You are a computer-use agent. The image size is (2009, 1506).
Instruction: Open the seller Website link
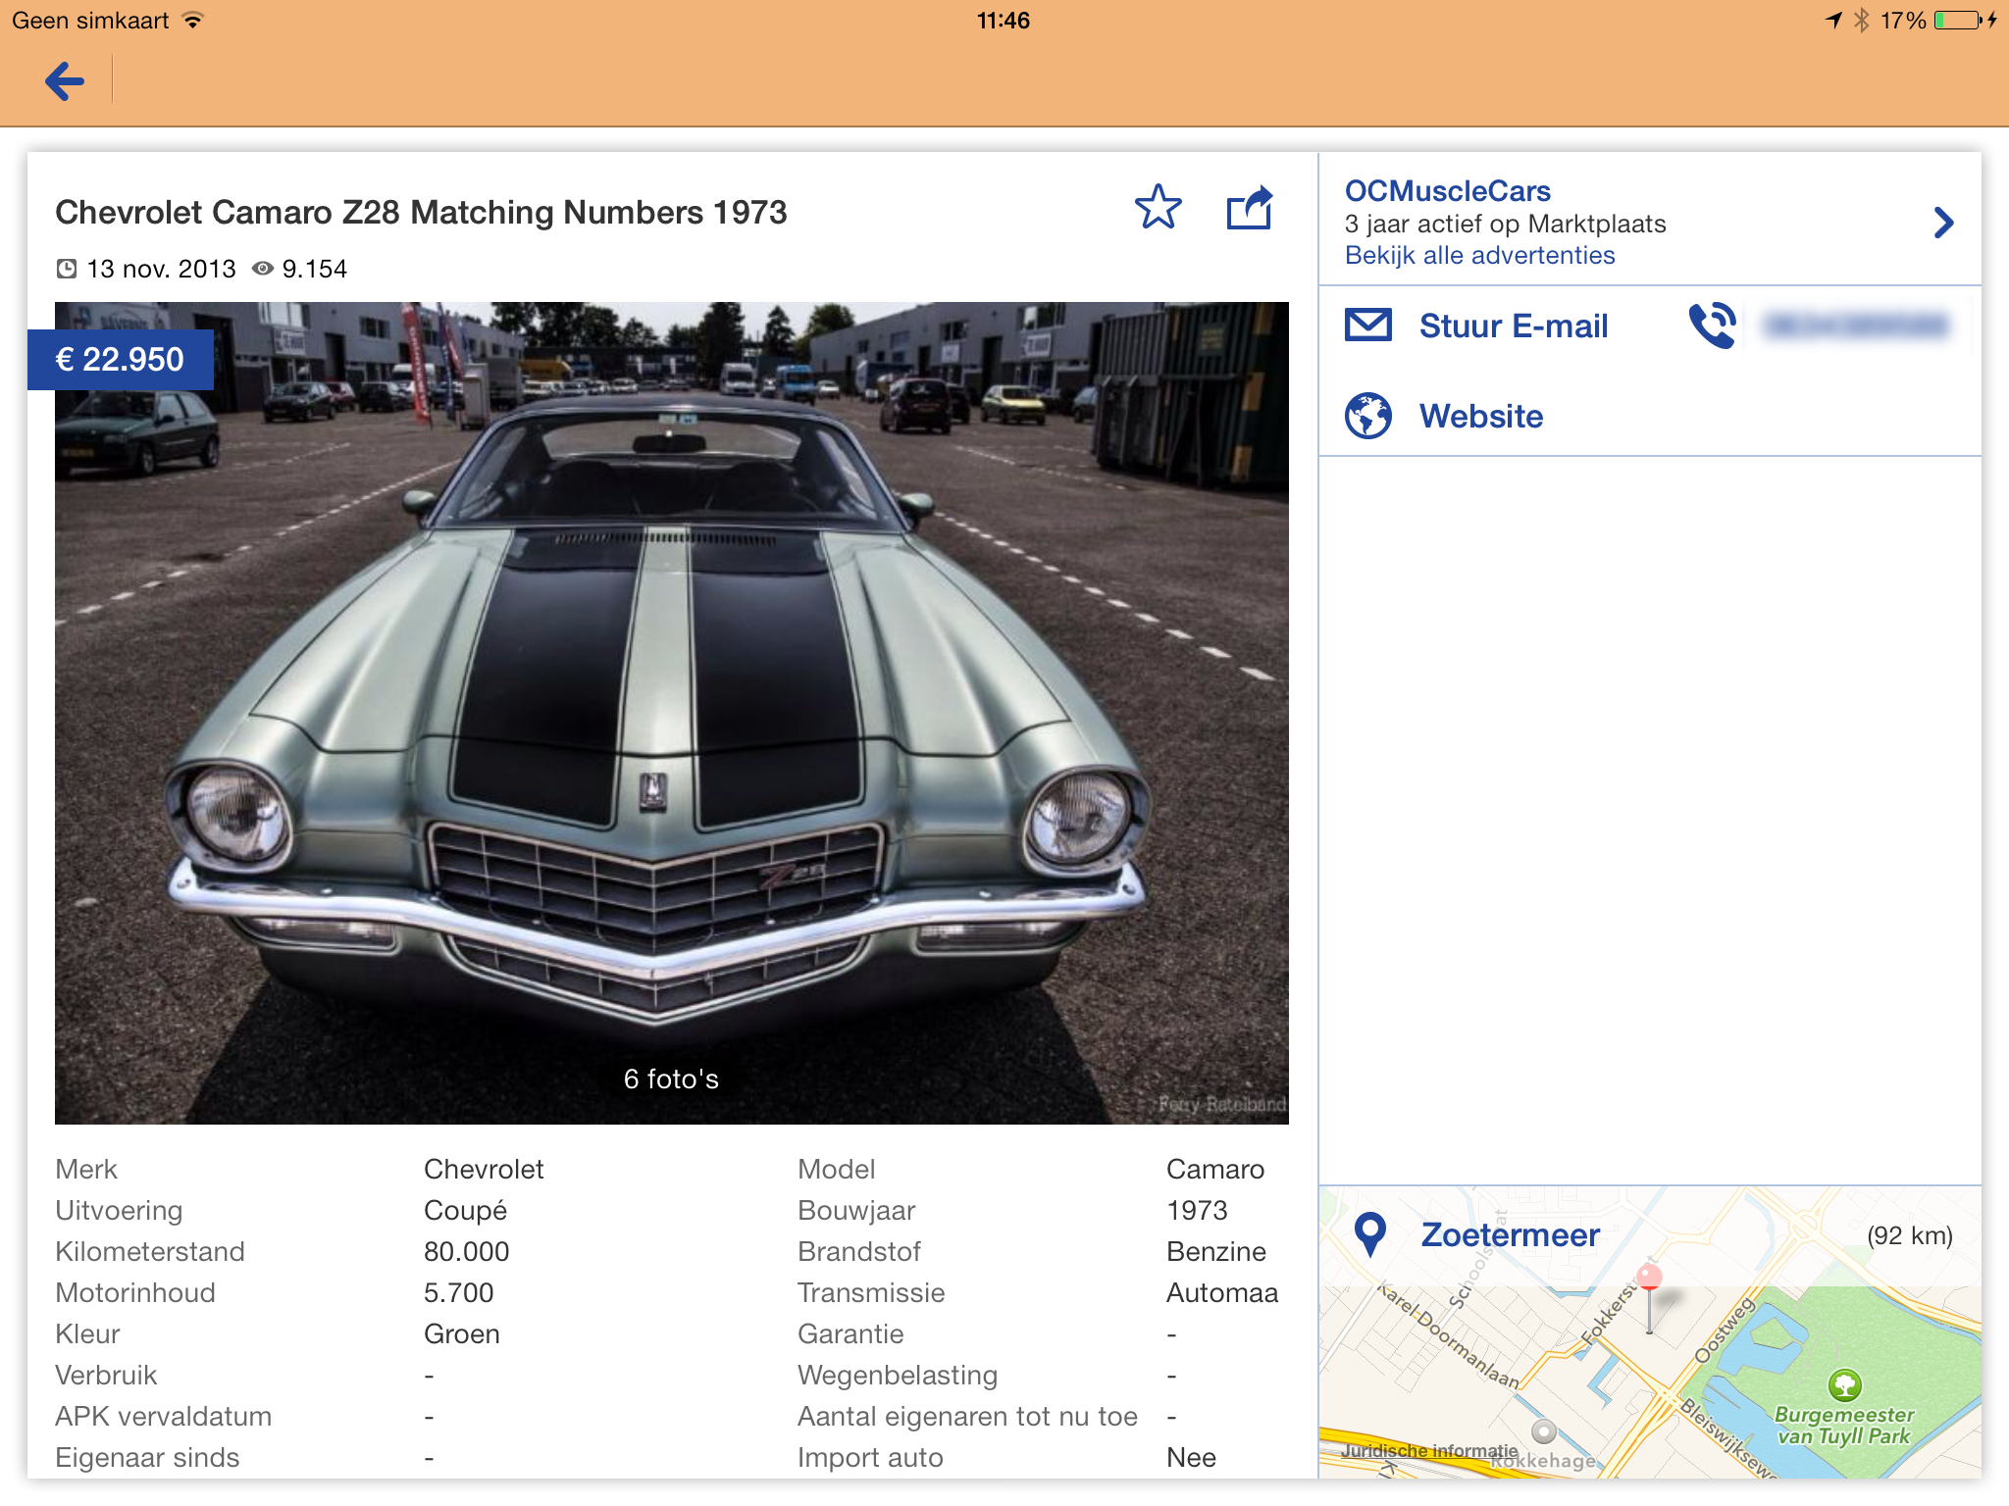point(1480,416)
